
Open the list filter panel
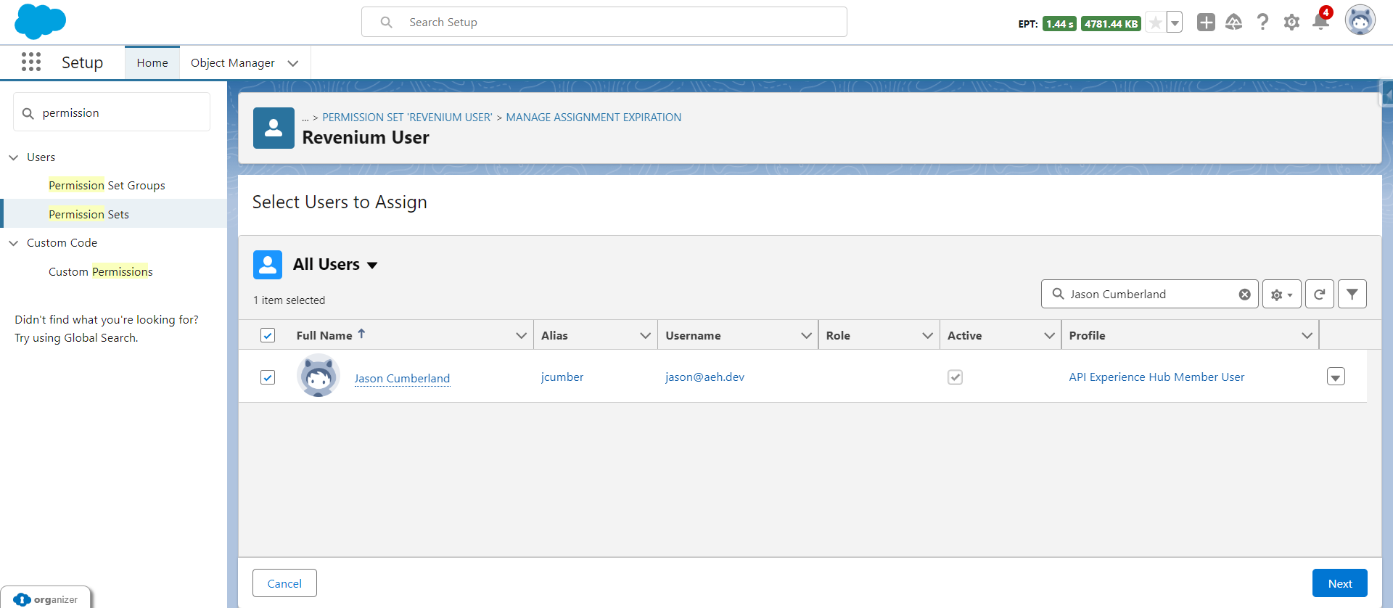(1352, 295)
